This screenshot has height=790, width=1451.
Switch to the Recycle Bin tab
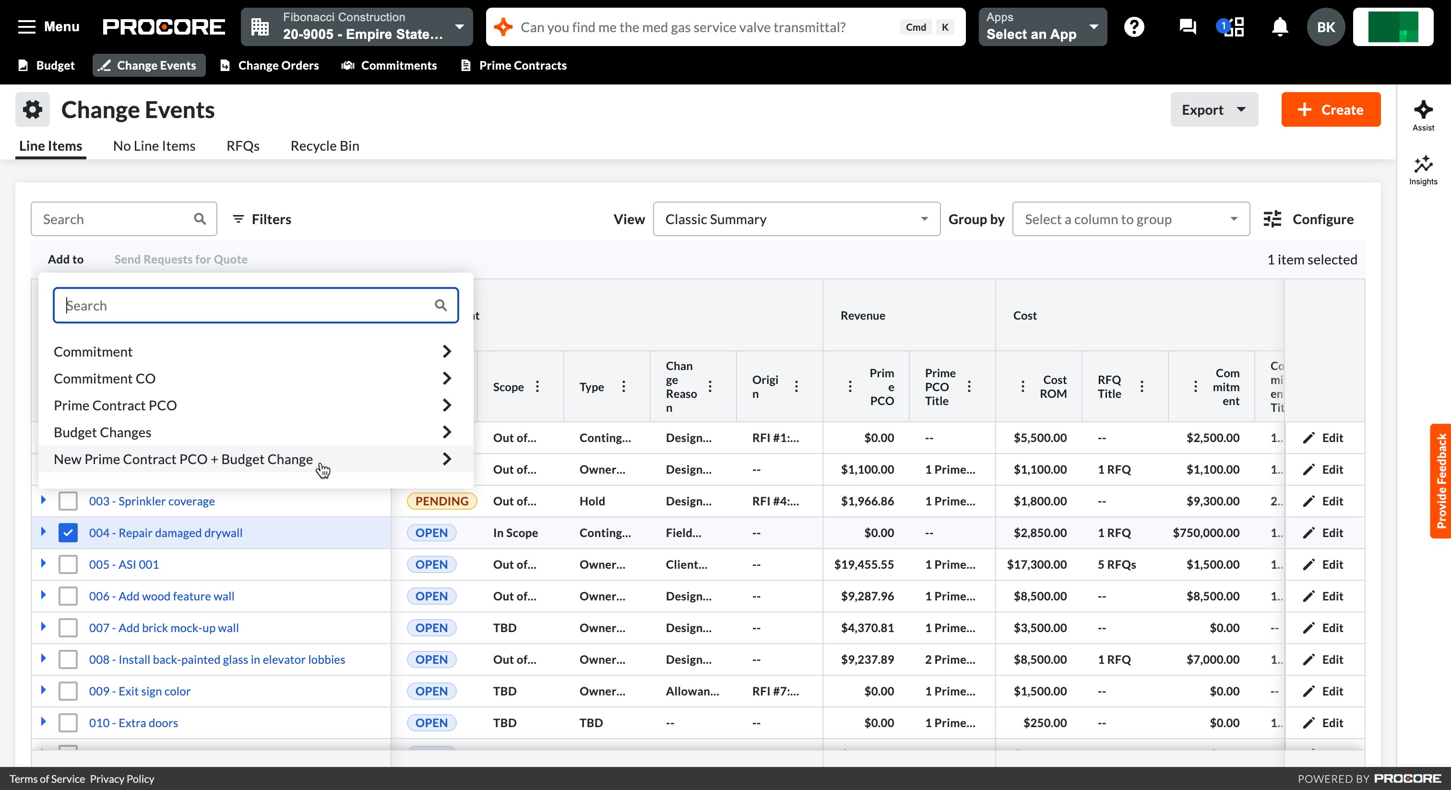click(x=324, y=146)
